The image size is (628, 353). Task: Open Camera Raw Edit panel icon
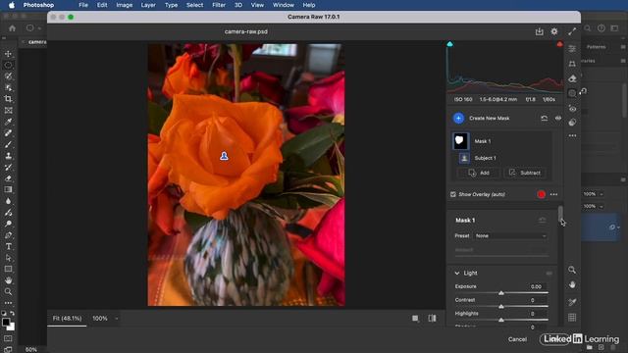tap(572, 48)
